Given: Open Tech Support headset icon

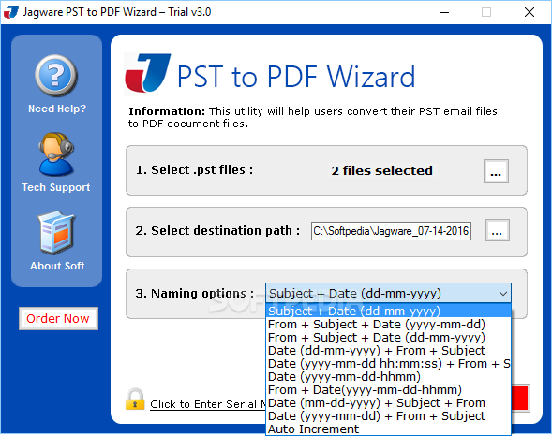Looking at the screenshot, I should point(56,154).
